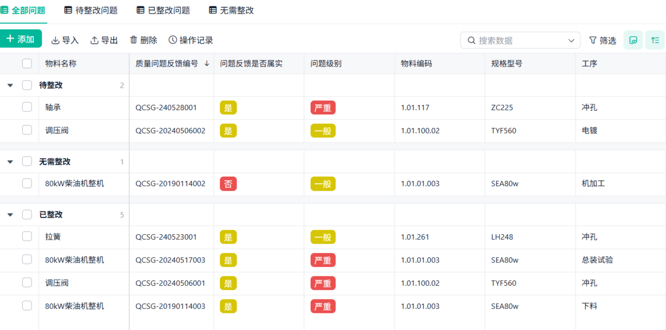
Task: Click the magnifier in the search box
Action: coord(471,40)
